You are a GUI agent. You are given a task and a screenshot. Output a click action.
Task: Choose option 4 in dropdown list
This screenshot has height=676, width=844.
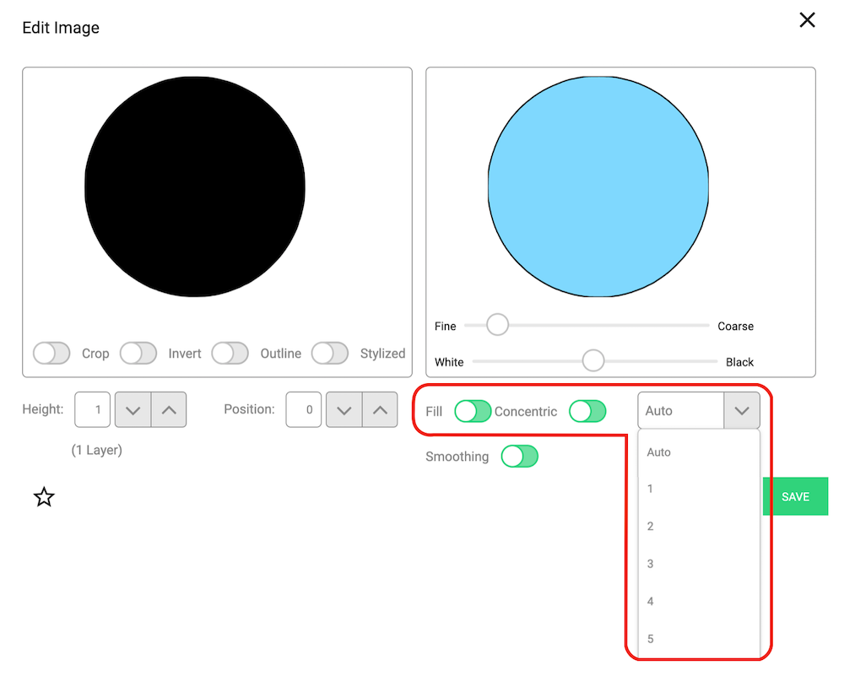coord(699,601)
